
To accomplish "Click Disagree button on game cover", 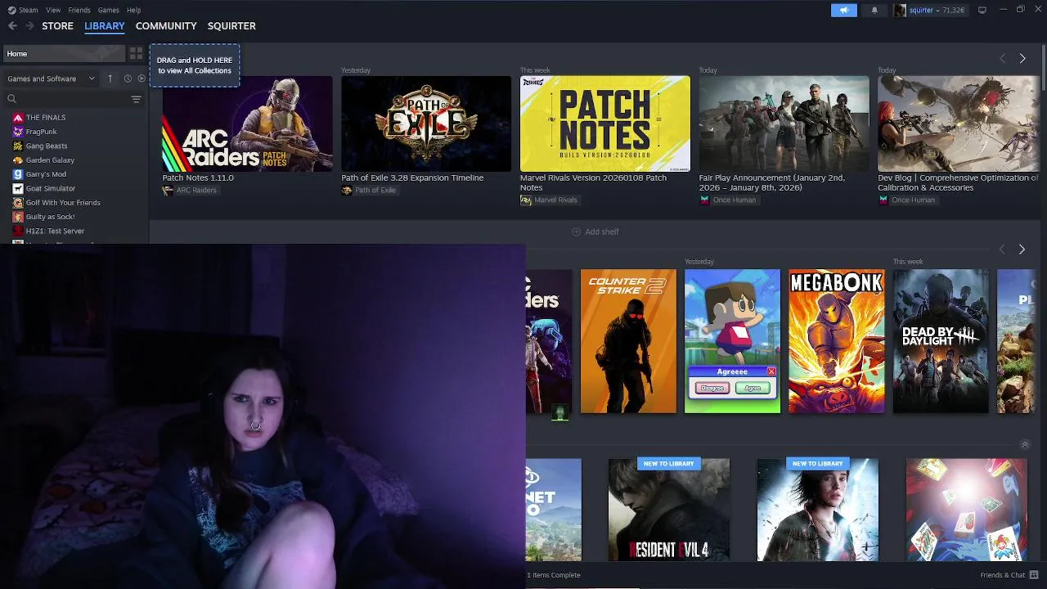I will pos(712,388).
